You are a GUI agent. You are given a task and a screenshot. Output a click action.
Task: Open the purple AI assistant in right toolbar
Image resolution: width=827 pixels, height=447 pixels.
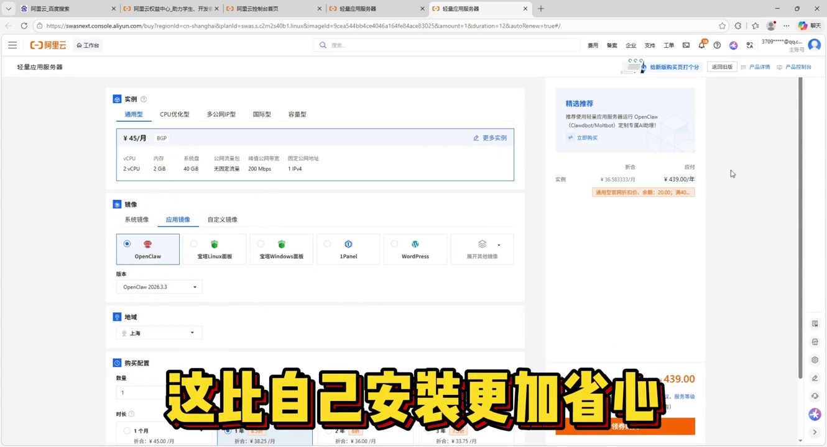pyautogui.click(x=815, y=414)
